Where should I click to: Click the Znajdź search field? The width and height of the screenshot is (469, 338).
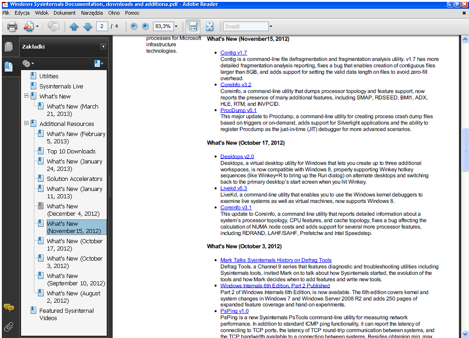point(246,27)
